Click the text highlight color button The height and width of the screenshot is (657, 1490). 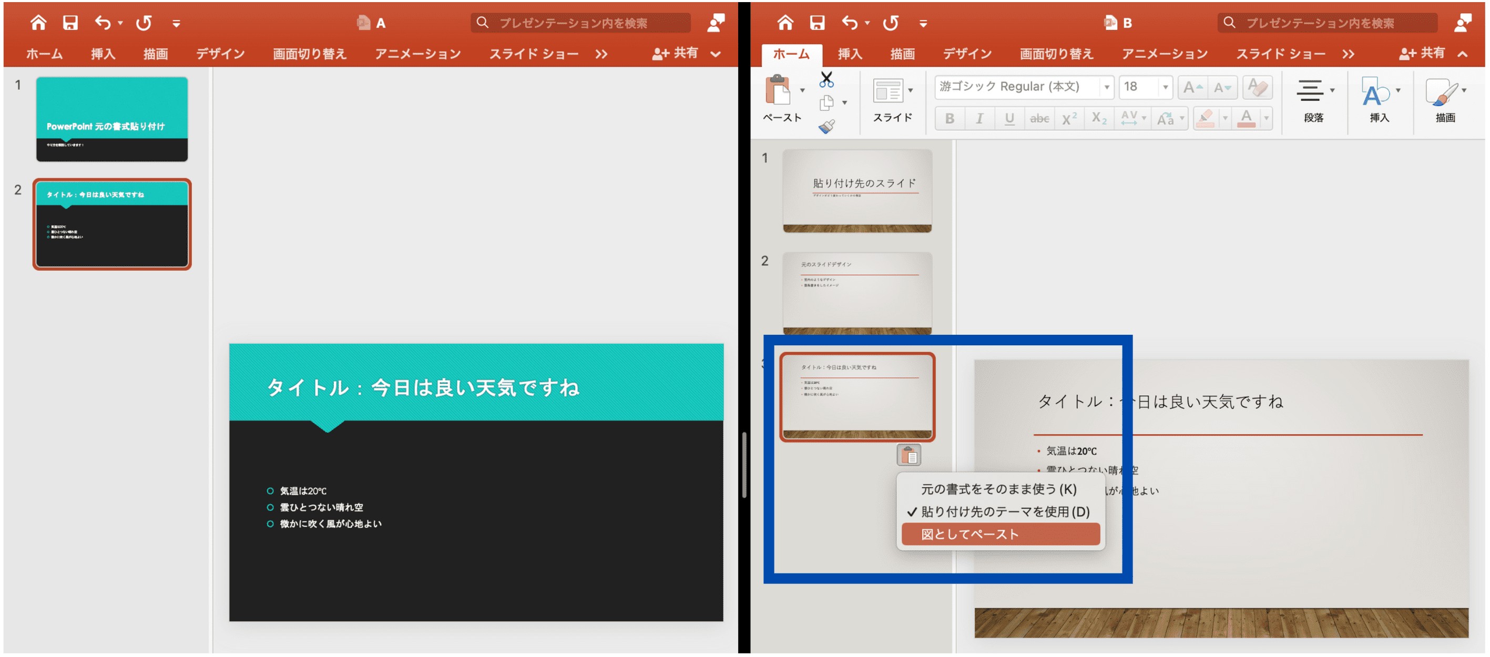(x=1206, y=119)
